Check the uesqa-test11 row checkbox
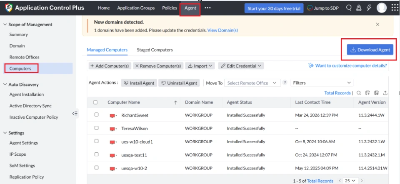400x184 pixels. (x=96, y=154)
